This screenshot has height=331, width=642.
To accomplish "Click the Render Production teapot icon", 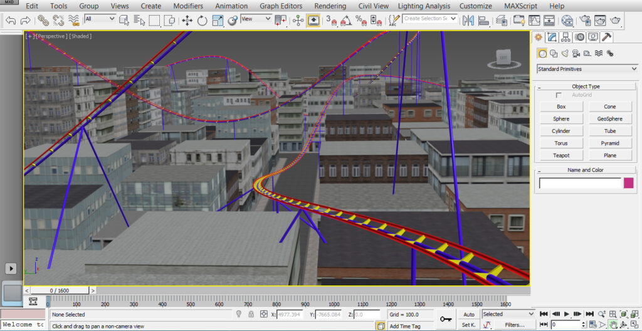I will click(616, 20).
